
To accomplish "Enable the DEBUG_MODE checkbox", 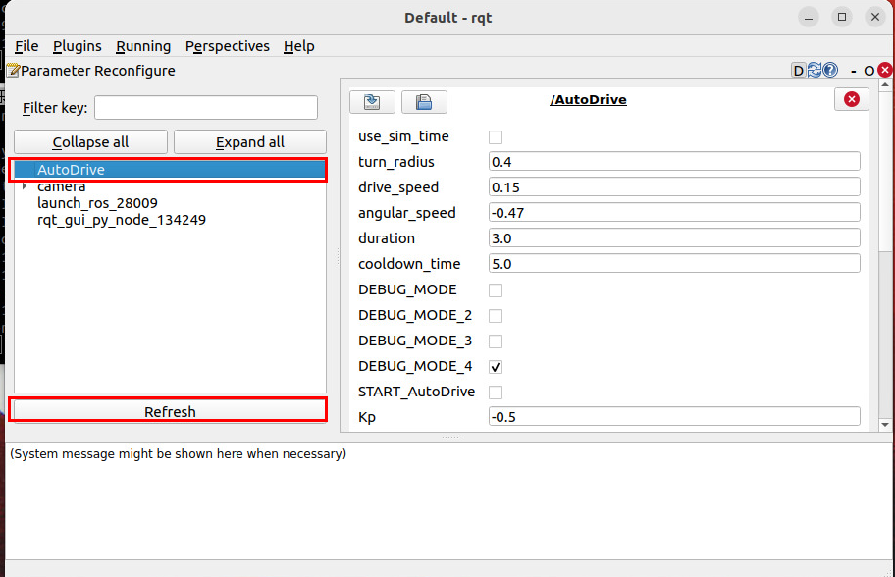I will coord(496,289).
